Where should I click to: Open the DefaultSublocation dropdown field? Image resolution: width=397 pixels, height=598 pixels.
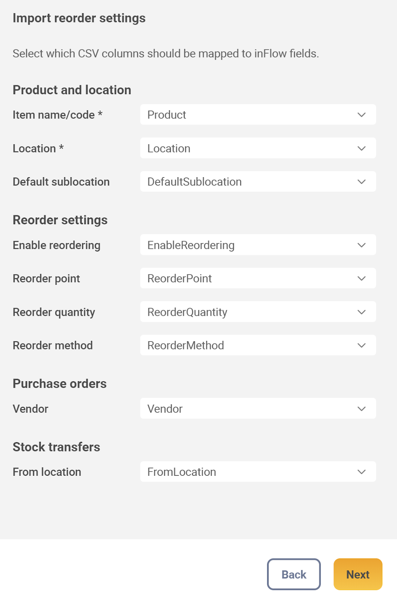(x=258, y=182)
